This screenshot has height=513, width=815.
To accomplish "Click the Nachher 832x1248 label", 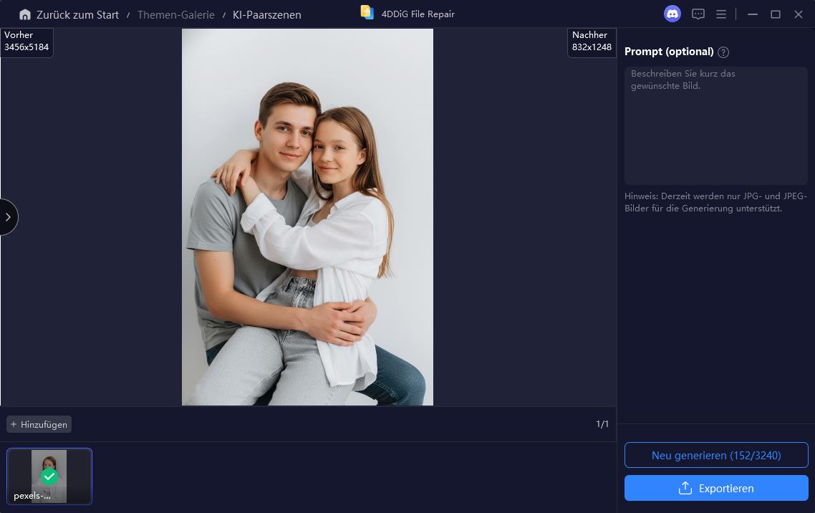I will (592, 42).
